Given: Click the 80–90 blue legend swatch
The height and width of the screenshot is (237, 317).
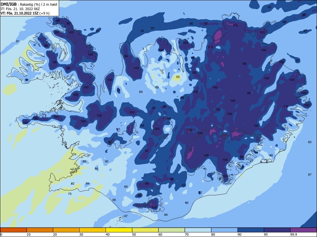Looking at the screenshot, I should coord(224,230).
